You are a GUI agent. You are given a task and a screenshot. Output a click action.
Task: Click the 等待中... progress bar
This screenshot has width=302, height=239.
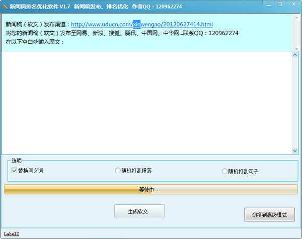coord(150,189)
